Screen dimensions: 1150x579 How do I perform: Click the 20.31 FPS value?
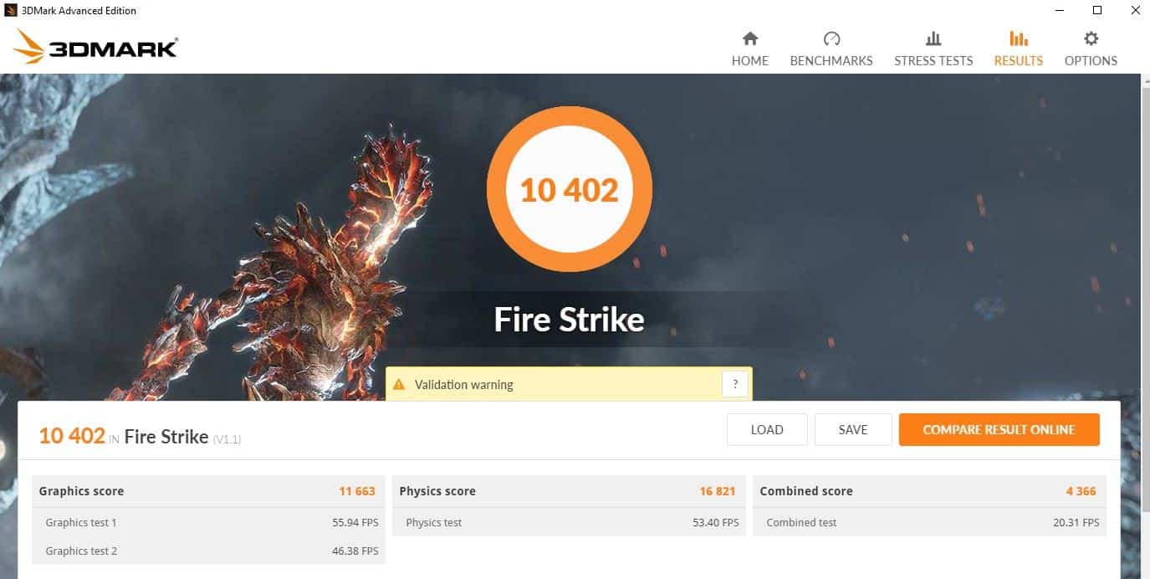tap(1076, 522)
